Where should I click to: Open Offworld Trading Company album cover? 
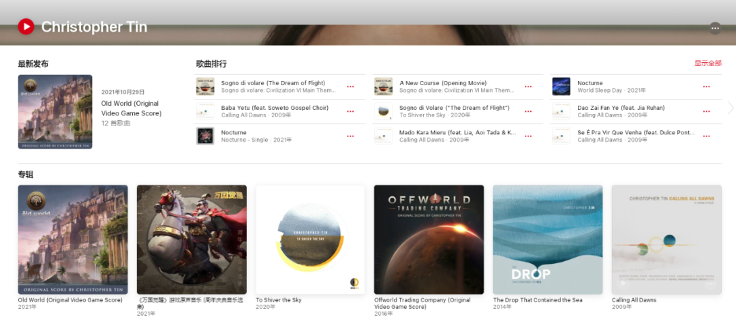(x=429, y=239)
